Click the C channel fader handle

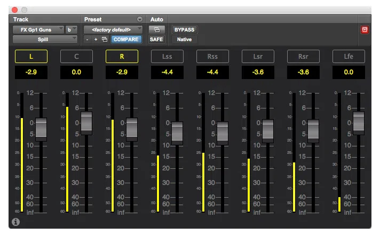click(x=86, y=123)
